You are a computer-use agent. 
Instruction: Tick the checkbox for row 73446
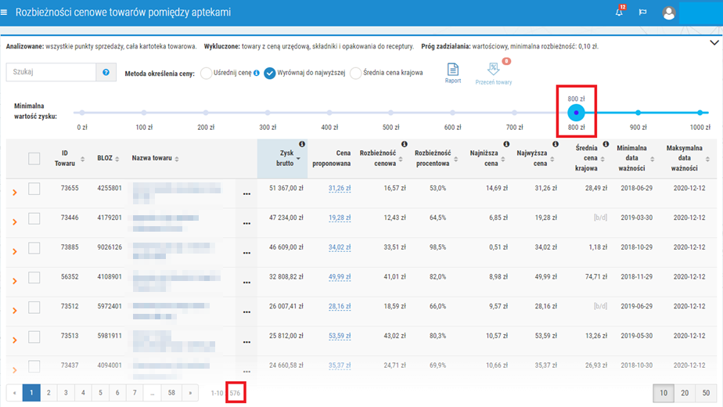34,218
